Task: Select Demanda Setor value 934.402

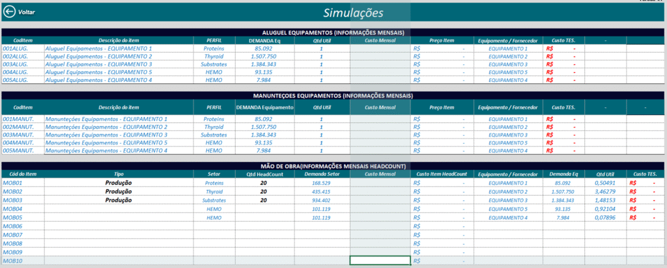Action: 322,200
